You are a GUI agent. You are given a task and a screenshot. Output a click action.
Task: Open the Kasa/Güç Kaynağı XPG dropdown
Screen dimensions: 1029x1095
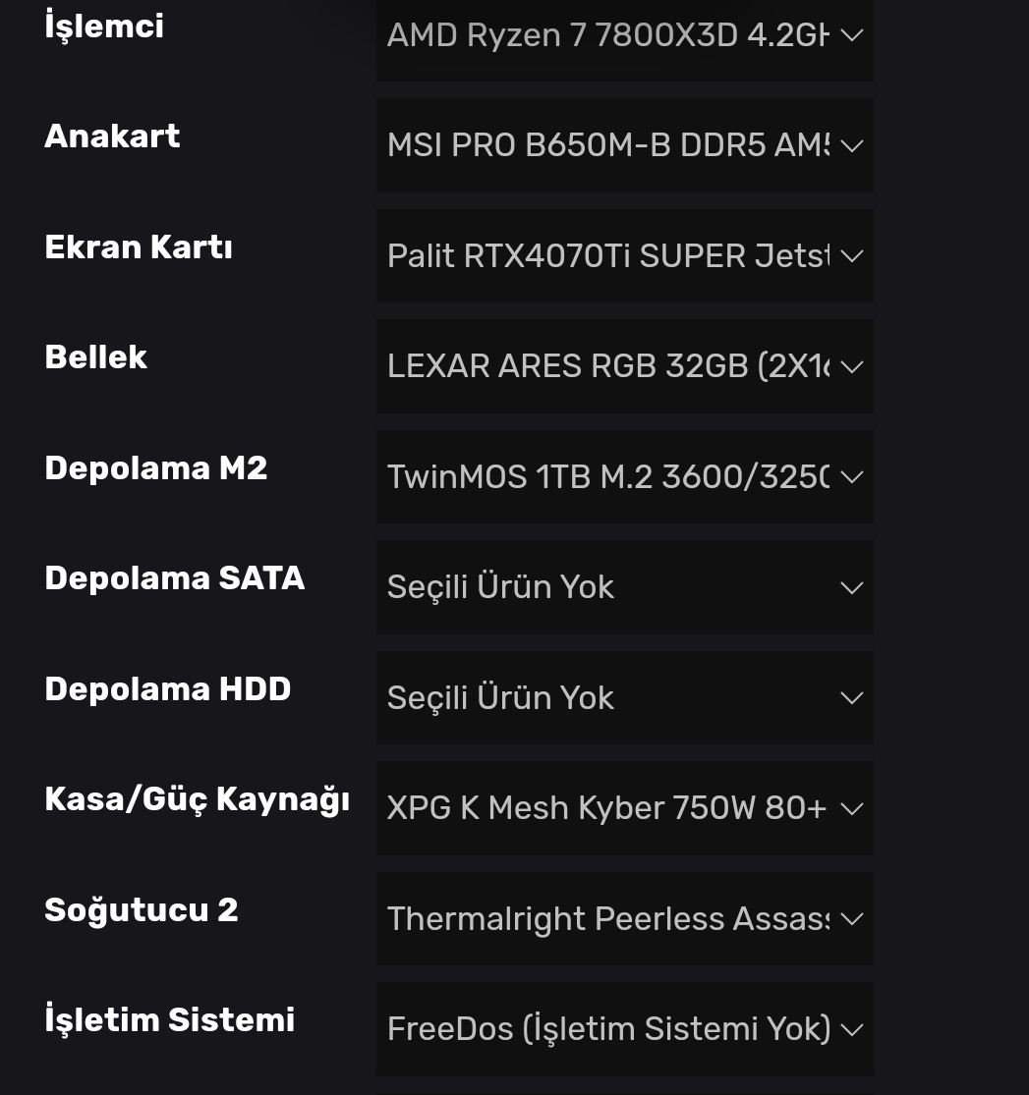[x=607, y=808]
